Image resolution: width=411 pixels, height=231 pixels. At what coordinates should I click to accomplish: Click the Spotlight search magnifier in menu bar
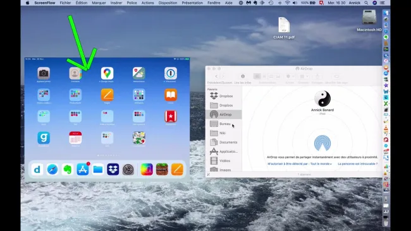coord(366,3)
